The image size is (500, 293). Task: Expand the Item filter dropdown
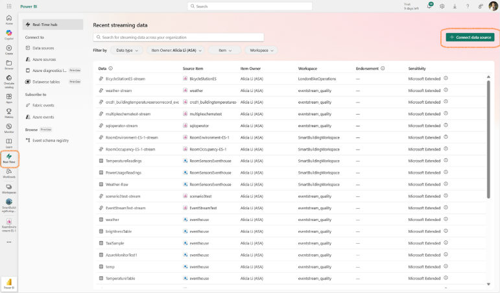click(x=225, y=51)
